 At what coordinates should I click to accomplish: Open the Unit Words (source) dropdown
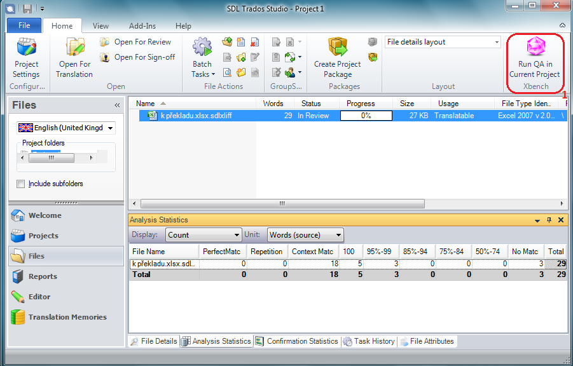[x=305, y=235]
